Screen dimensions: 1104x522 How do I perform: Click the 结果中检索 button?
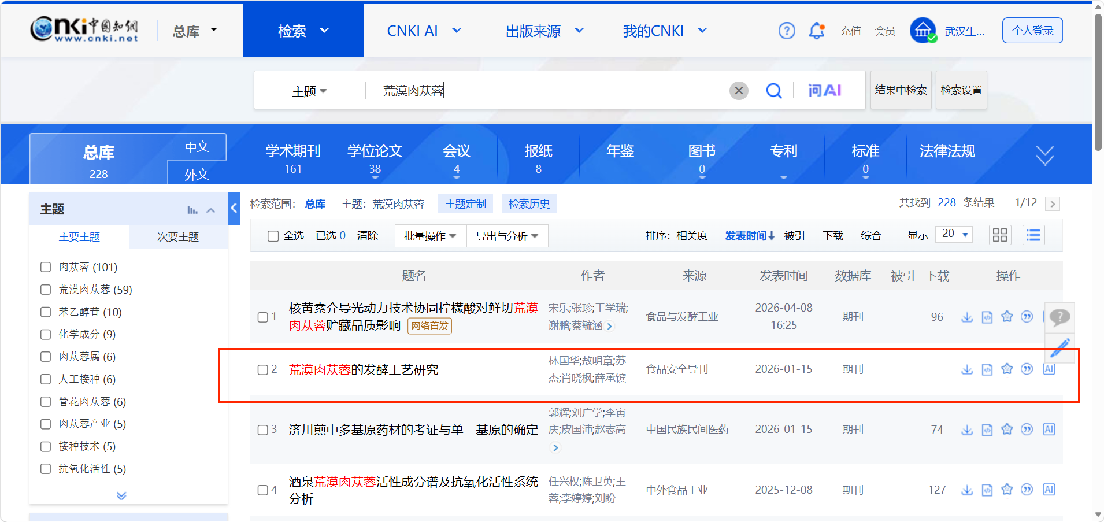tap(901, 90)
